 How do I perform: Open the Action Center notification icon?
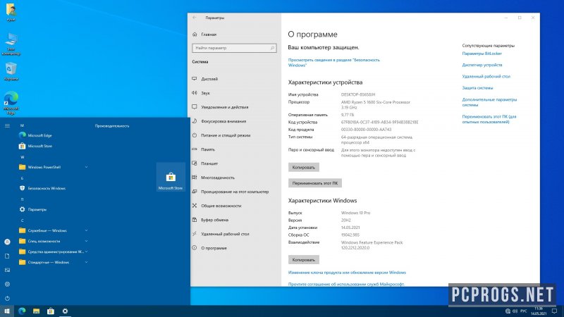pyautogui.click(x=555, y=311)
